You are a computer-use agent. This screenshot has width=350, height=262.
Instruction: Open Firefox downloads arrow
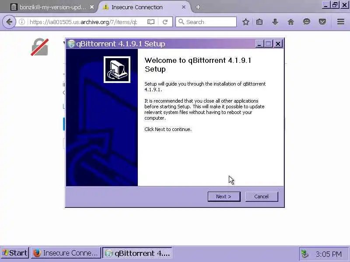coord(275,22)
